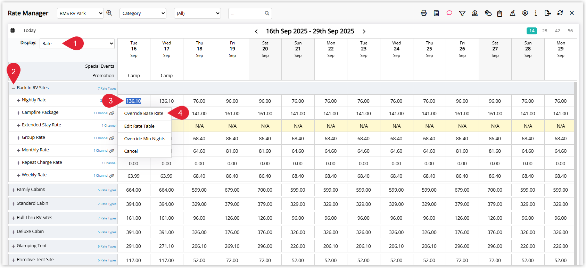Viewport: 586px width, 268px height.
Task: Open the settings gear icon
Action: click(525, 13)
